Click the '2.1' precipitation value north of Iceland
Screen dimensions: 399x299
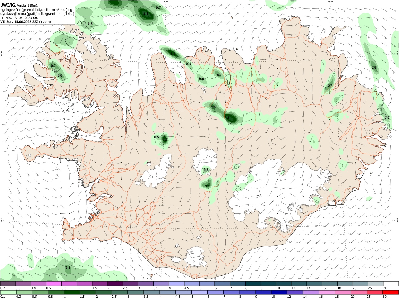pyautogui.click(x=146, y=14)
